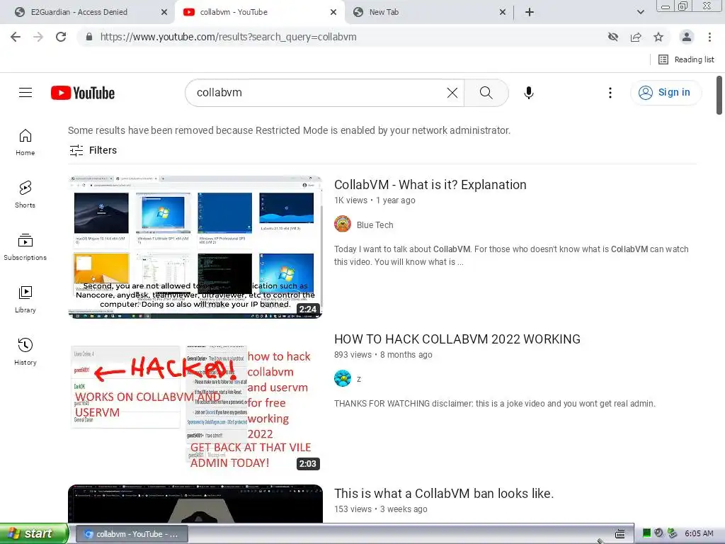Open the tab search dropdown arrow

pyautogui.click(x=640, y=12)
